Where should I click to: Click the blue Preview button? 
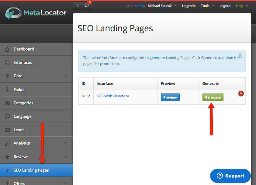(x=170, y=97)
